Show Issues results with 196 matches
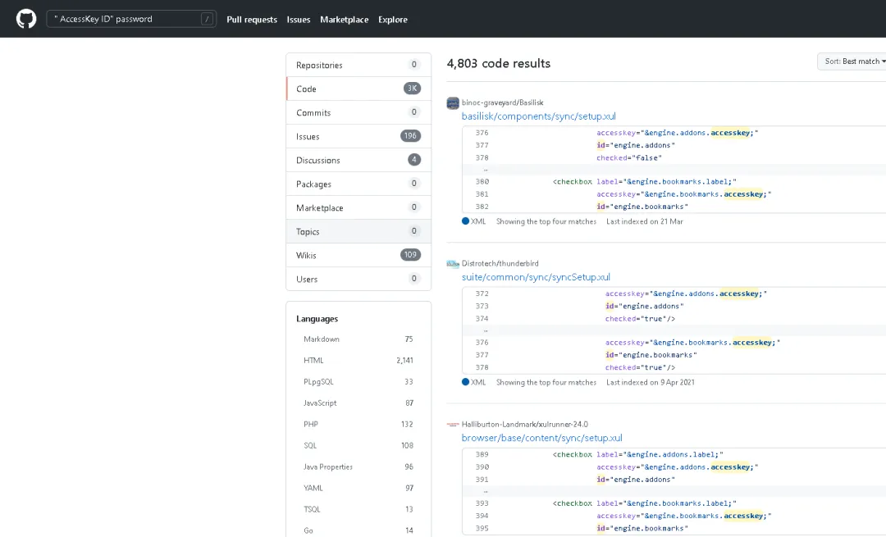 pos(359,136)
